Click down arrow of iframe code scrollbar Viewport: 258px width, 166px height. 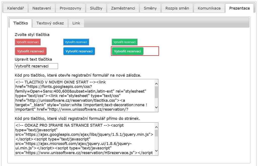tap(156, 151)
